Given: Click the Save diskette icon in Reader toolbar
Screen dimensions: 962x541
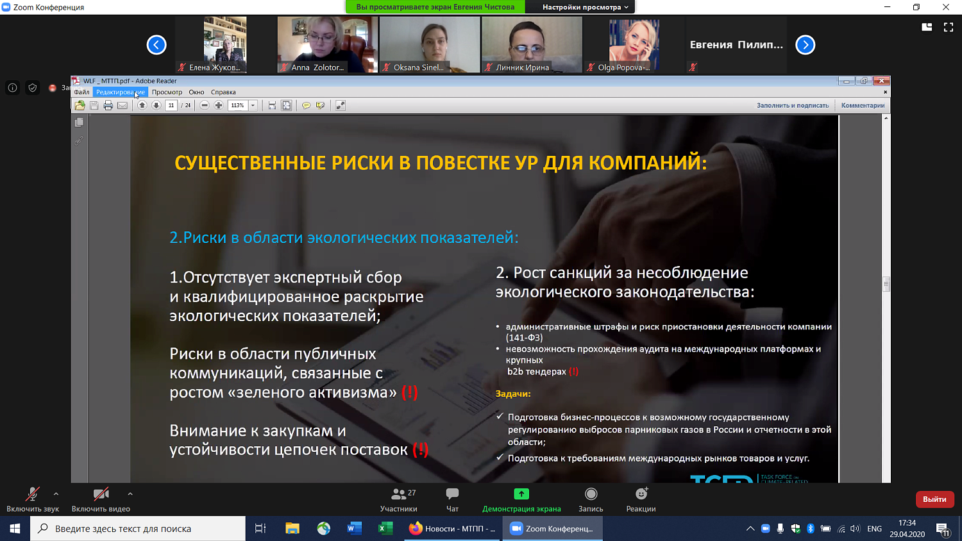Looking at the screenshot, I should pos(94,105).
